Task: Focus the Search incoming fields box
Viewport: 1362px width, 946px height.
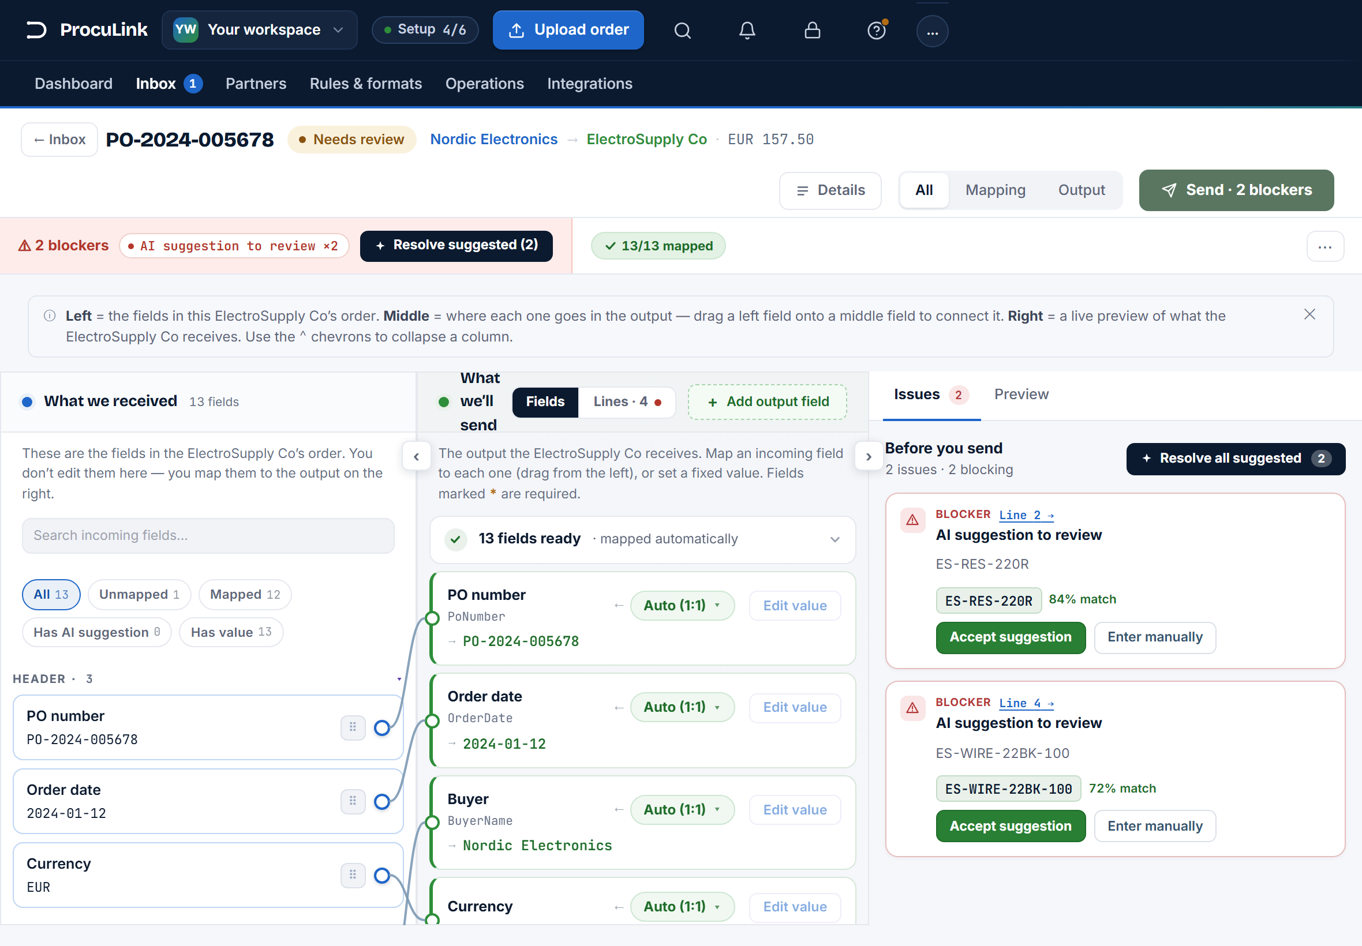Action: point(208,535)
